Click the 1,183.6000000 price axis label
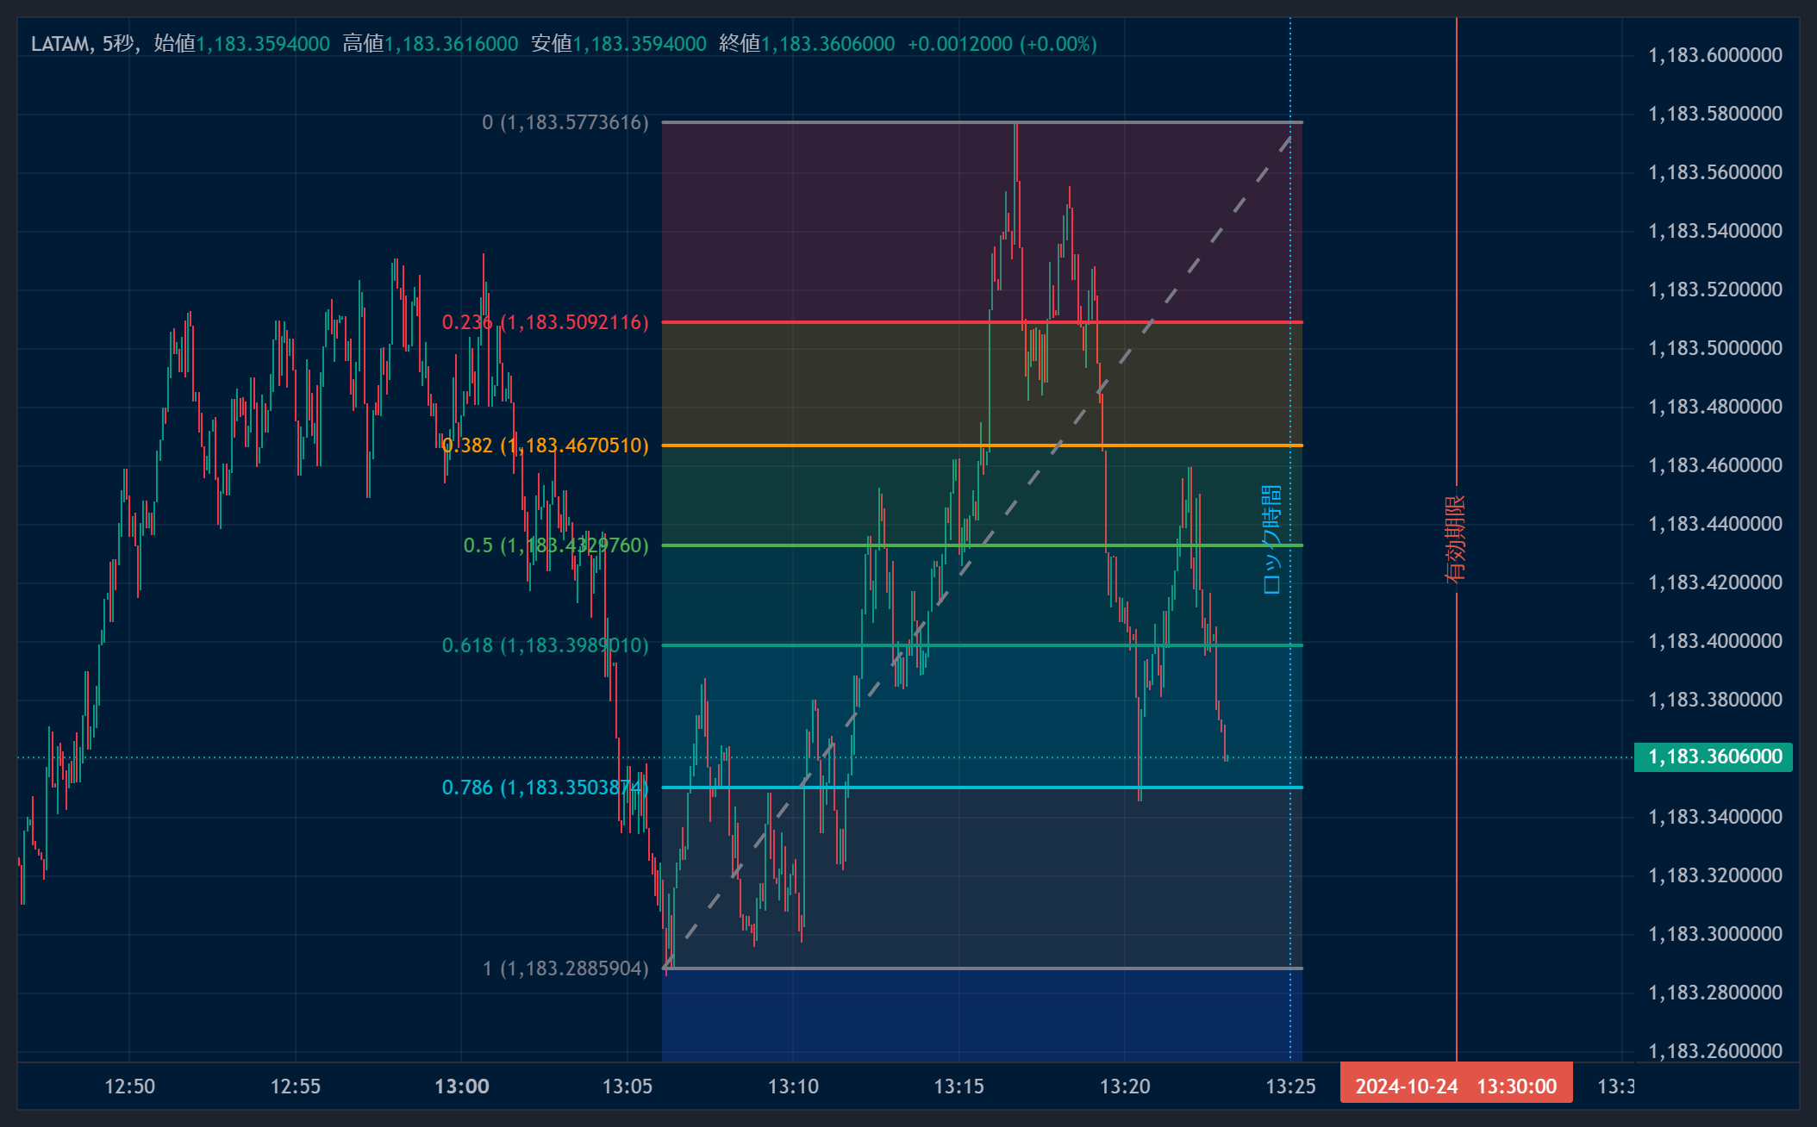1817x1127 pixels. 1715,55
